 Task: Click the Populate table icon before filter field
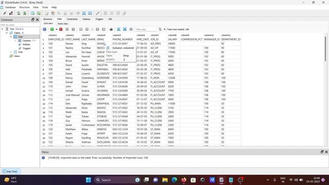click(131, 29)
